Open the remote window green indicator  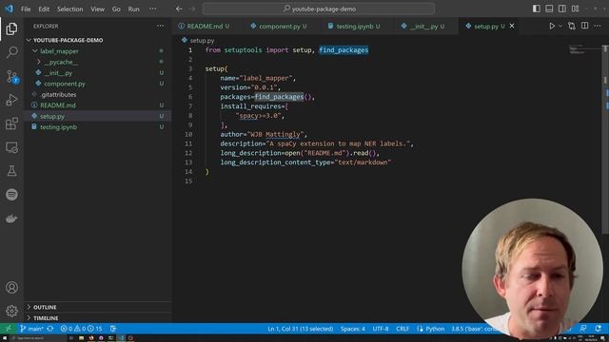pos(9,329)
